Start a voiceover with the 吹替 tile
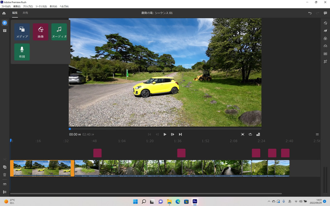 [22, 52]
